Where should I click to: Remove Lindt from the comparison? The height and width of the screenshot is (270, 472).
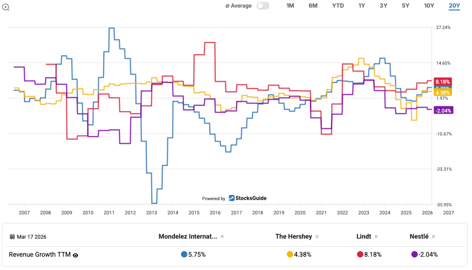click(x=376, y=236)
